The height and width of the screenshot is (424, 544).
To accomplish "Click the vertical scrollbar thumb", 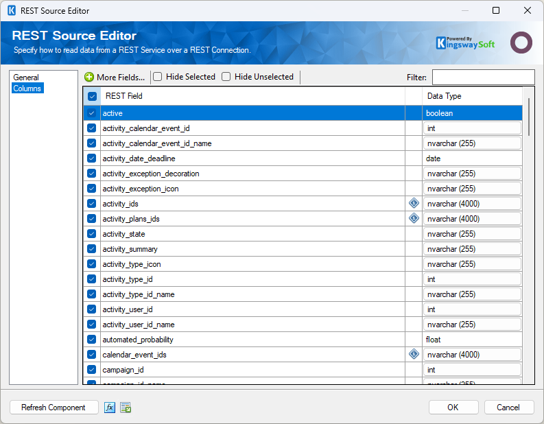I will [x=528, y=117].
